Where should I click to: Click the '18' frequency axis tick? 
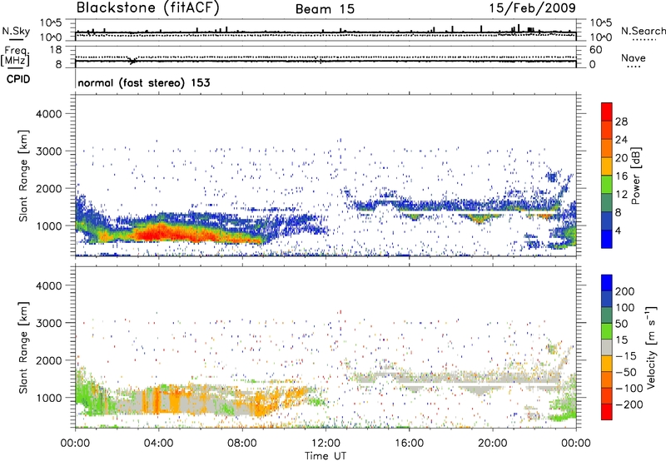[56, 50]
